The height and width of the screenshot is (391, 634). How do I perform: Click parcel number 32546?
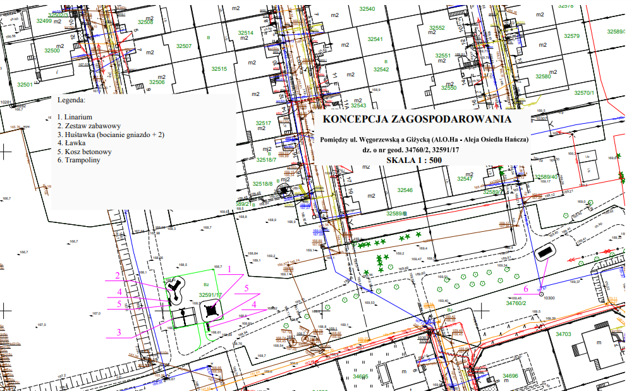(405, 190)
